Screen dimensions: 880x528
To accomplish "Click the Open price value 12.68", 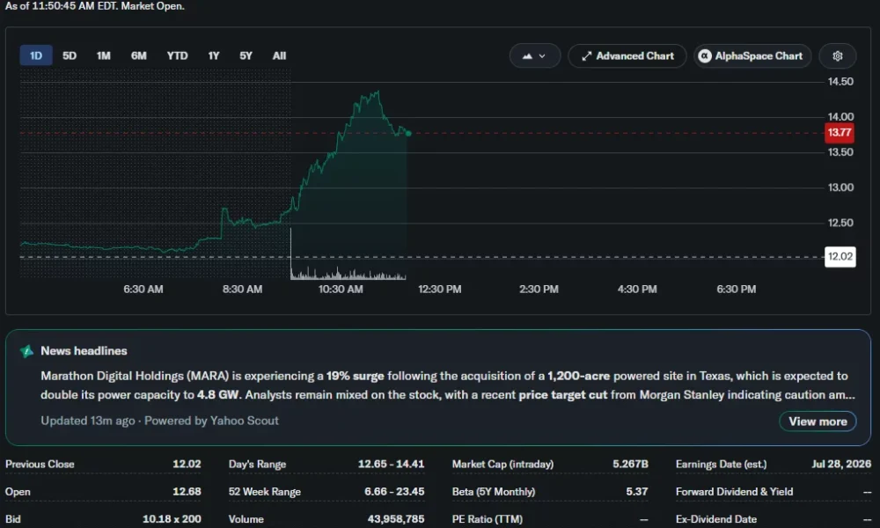I will pos(187,492).
